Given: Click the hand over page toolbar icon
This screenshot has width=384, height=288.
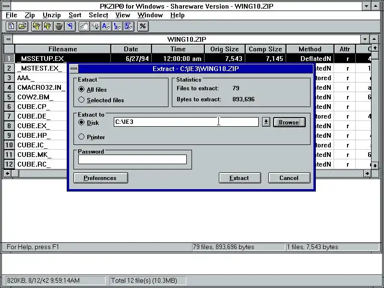Looking at the screenshot, I should (84, 26).
